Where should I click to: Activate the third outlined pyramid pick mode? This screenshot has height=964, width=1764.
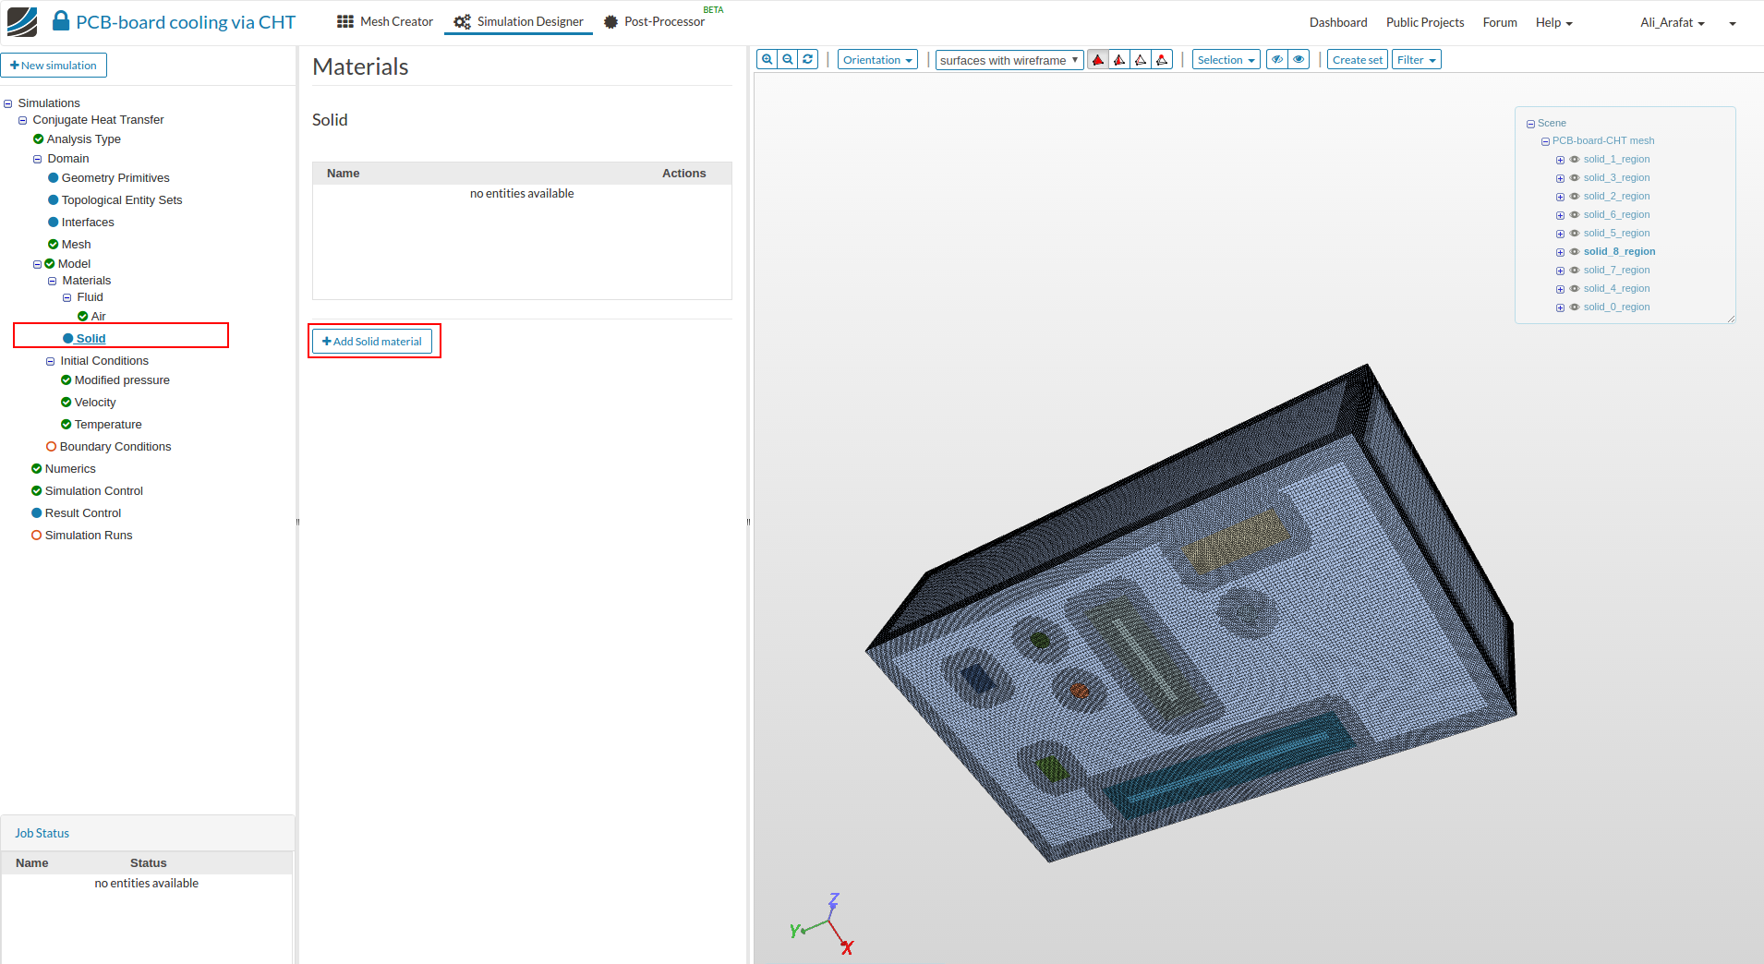click(x=1141, y=60)
